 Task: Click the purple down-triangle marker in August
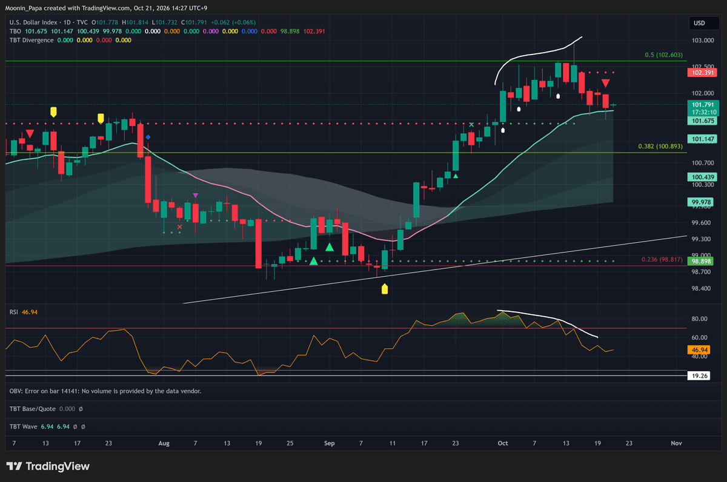coord(195,195)
